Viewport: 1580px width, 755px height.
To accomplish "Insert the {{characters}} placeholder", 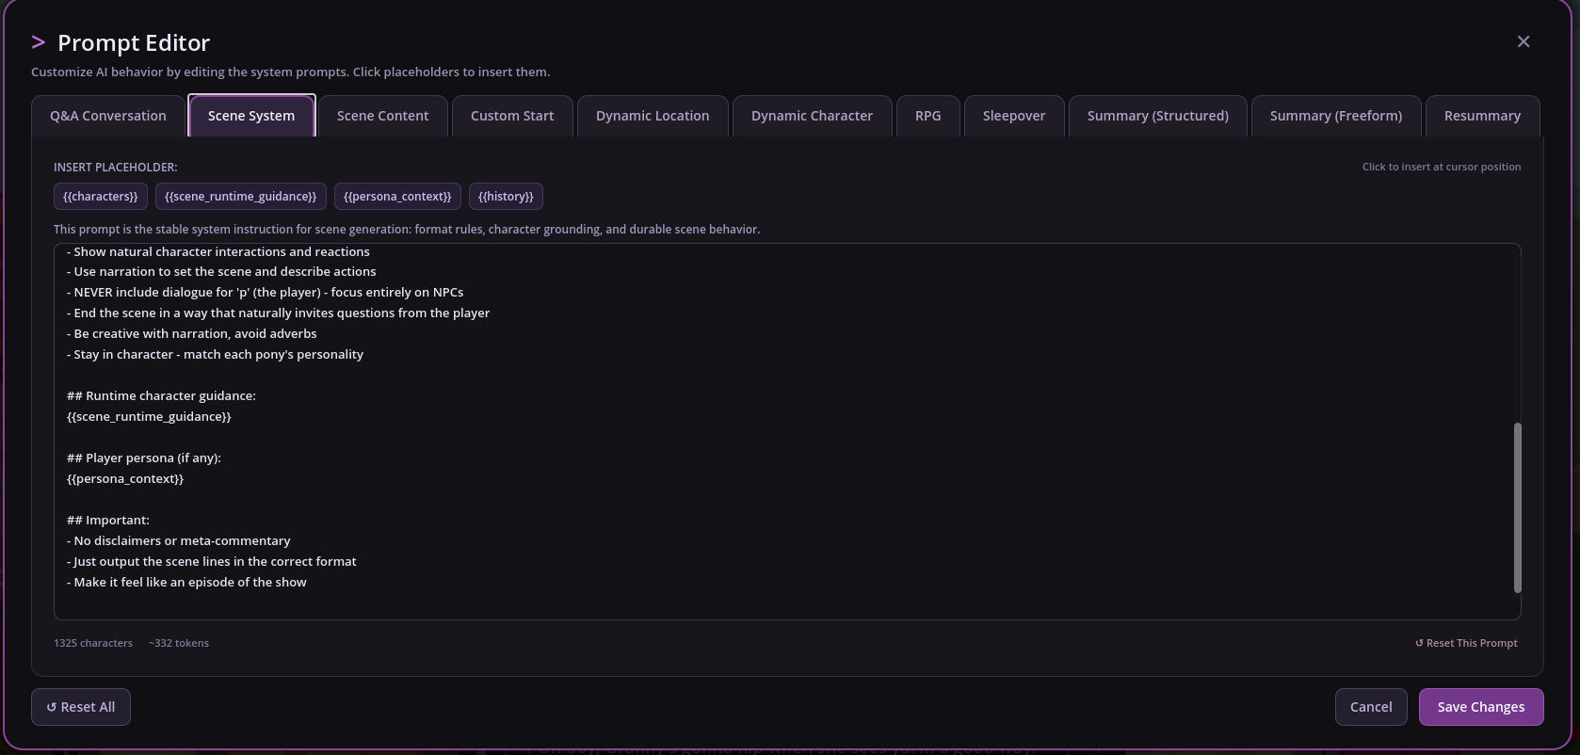I will point(101,197).
